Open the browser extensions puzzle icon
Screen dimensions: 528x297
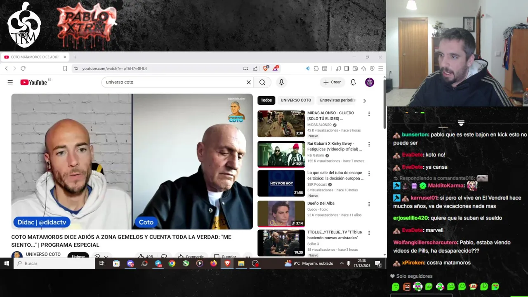click(x=316, y=68)
